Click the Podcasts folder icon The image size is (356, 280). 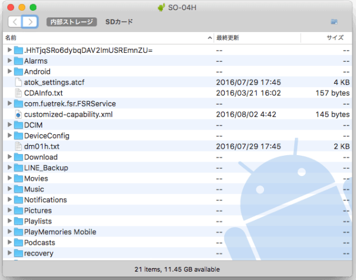click(x=18, y=243)
